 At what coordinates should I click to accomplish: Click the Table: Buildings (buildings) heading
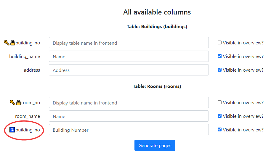point(157,27)
